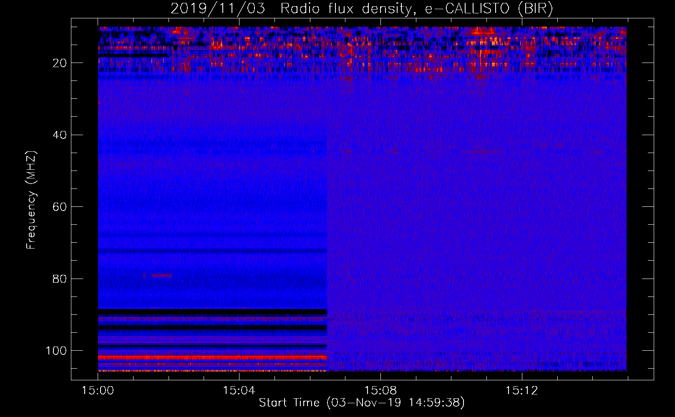Viewport: 675px width, 417px height.
Task: Select the 'Frequency (MHZ)' y-axis label
Action: (31, 200)
